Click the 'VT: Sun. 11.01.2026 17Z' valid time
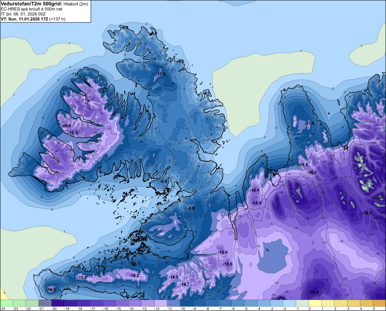386x311 pixels. pos(24,19)
